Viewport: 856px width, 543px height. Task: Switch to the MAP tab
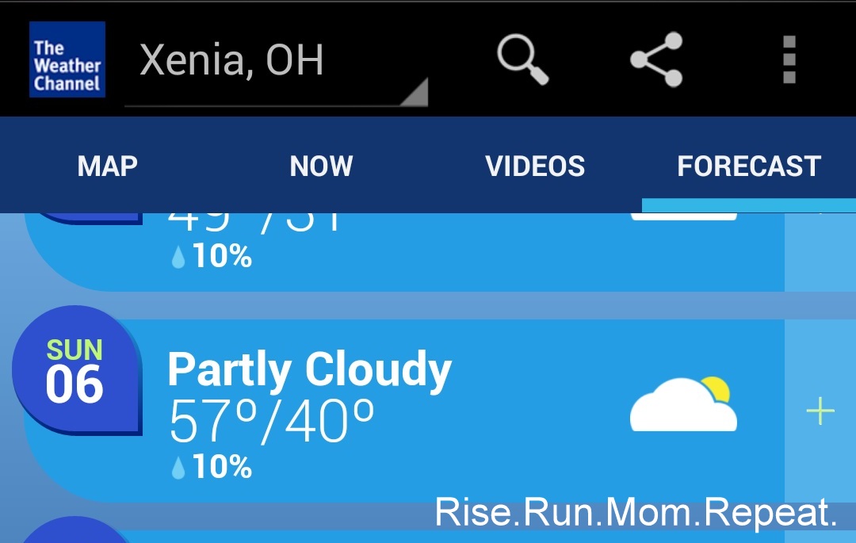[x=108, y=166]
